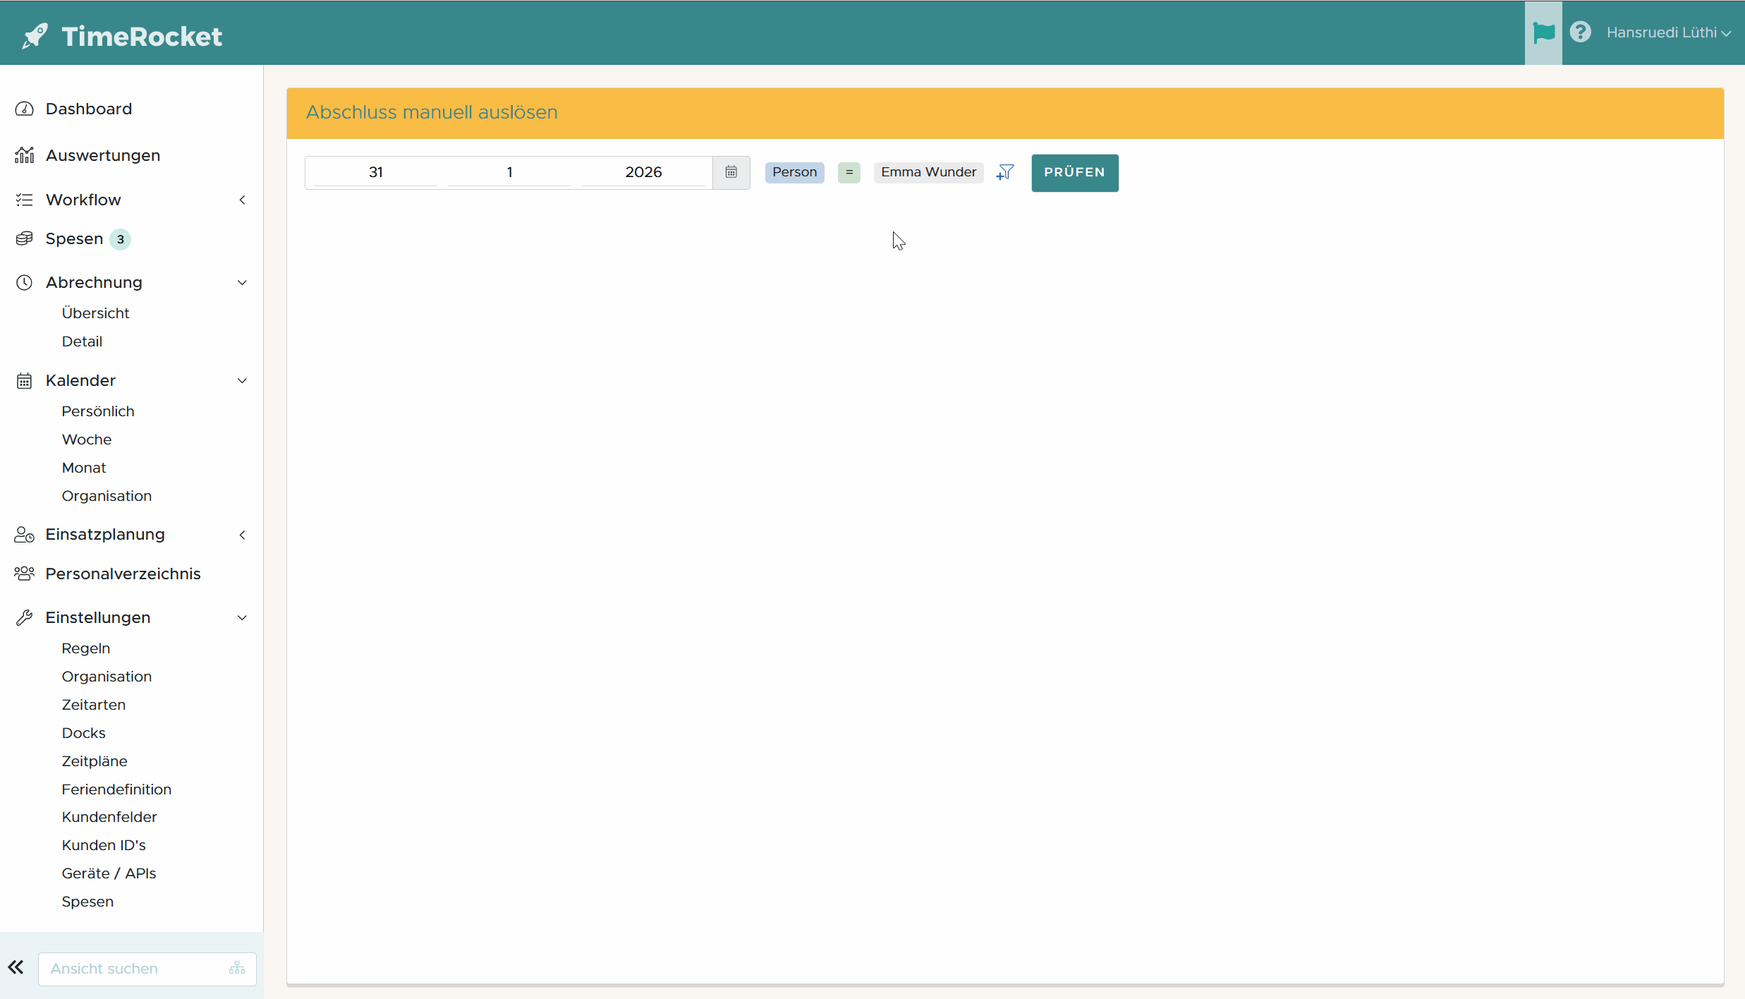Expand the Workflow menu section

point(242,200)
